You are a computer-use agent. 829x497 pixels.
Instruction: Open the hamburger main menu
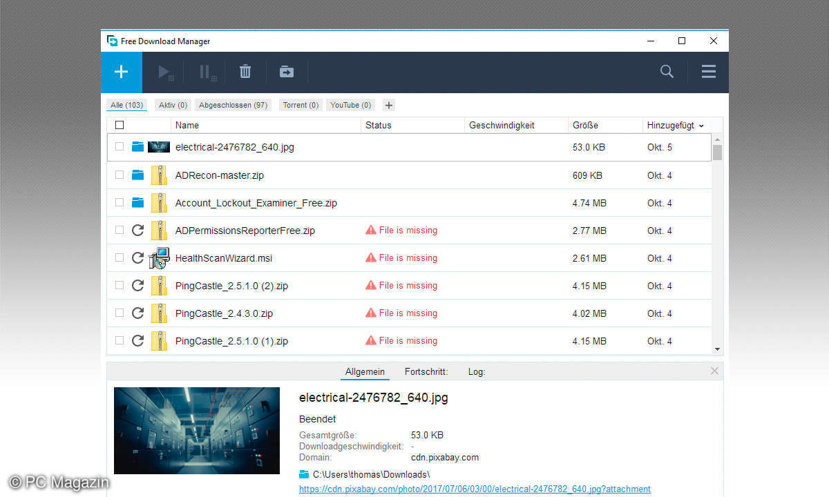(709, 71)
